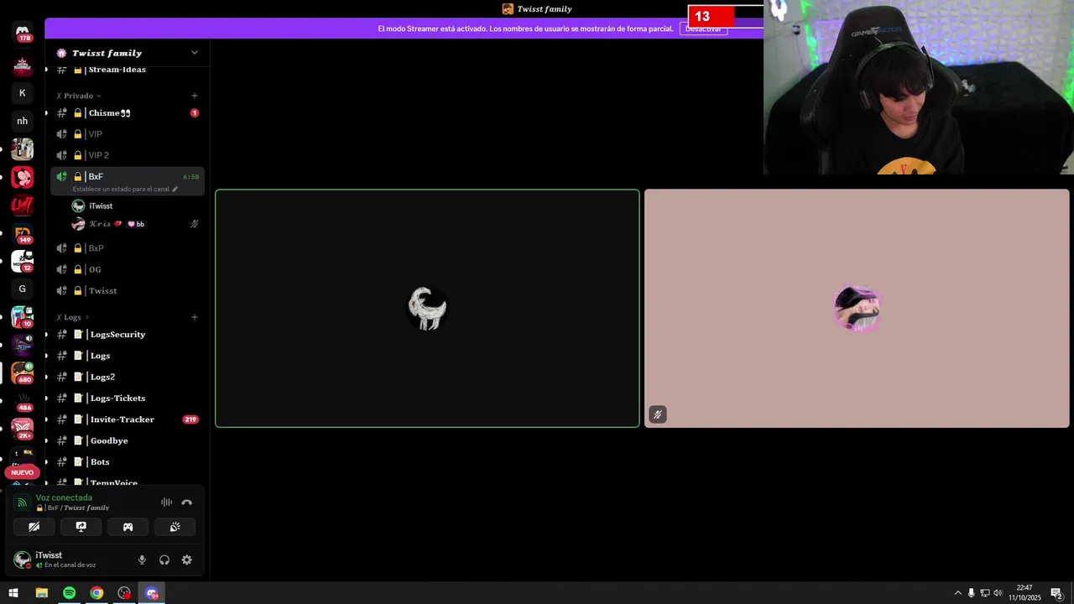Screen dimensions: 1074x604
Task: Open user settings gear
Action: click(187, 560)
